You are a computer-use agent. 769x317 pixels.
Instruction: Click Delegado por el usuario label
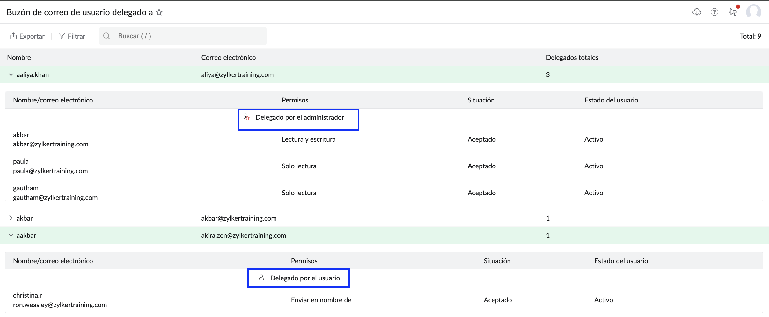click(305, 278)
